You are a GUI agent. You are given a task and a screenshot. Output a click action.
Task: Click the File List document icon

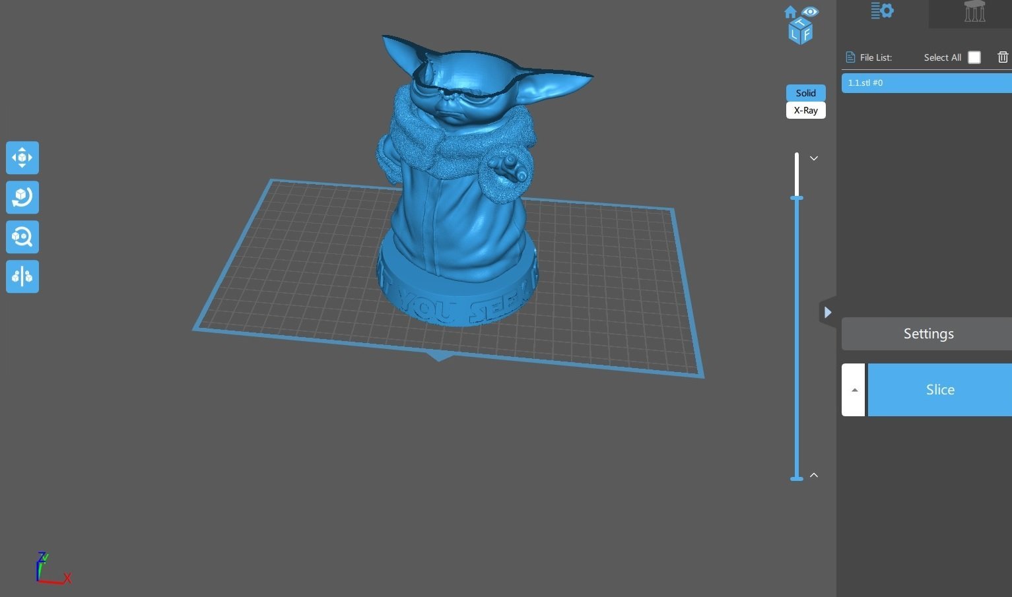pyautogui.click(x=850, y=57)
